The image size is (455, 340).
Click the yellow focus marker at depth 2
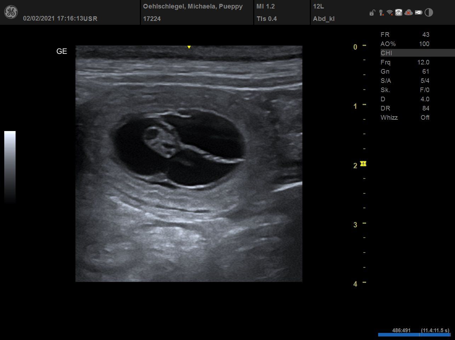coord(363,163)
